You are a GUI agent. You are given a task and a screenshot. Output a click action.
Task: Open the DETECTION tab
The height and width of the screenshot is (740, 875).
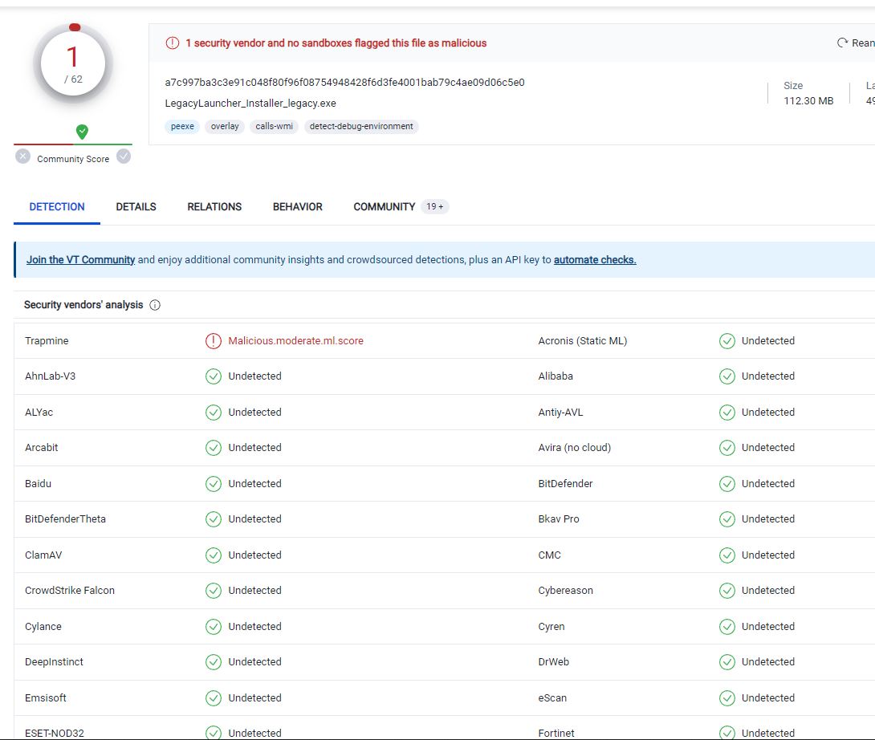click(x=57, y=207)
